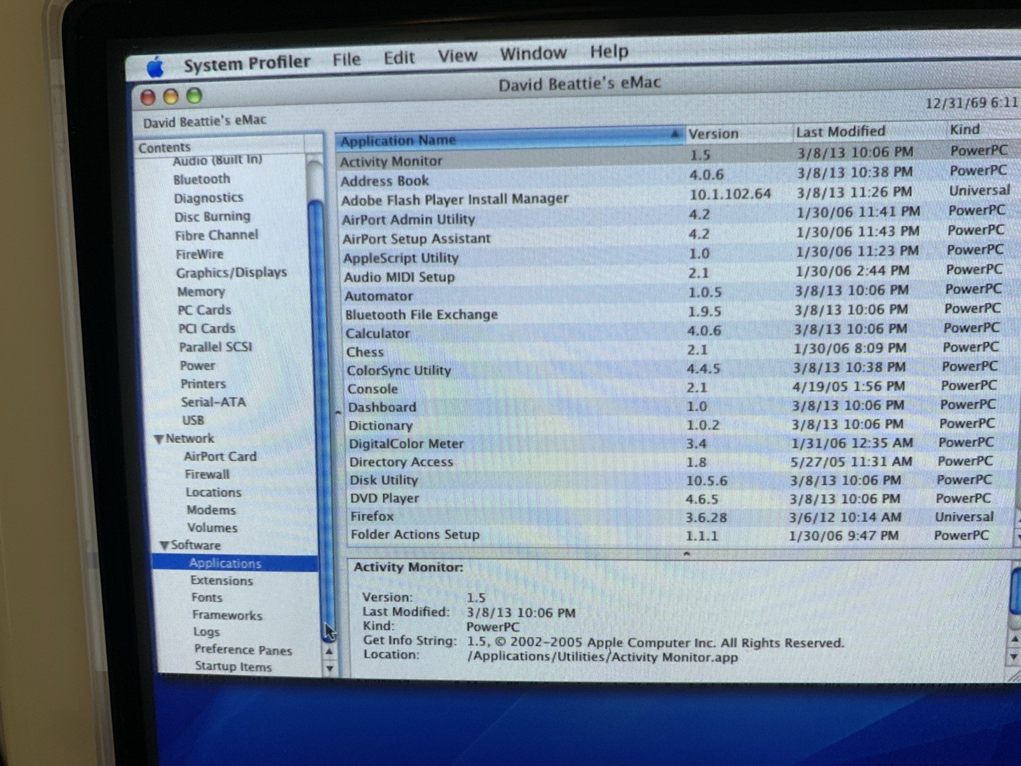Select Disc Burning in the sidebar

pos(212,216)
